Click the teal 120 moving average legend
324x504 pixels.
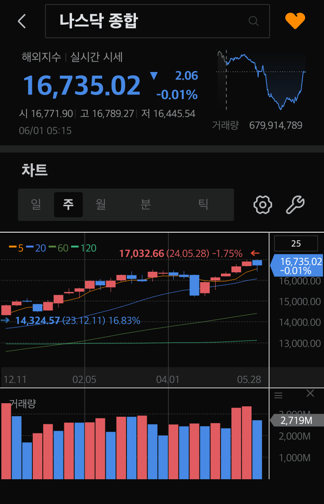click(84, 248)
